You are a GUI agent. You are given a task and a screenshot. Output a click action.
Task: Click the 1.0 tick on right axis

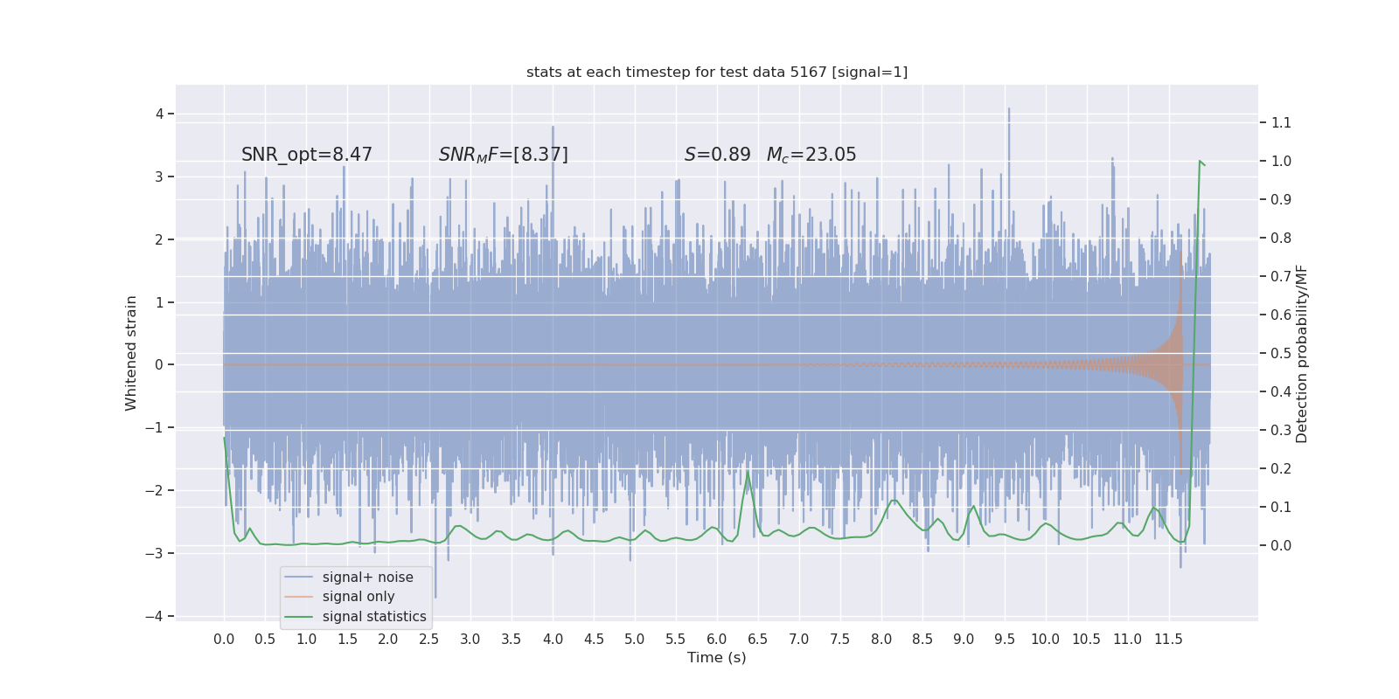(1281, 162)
